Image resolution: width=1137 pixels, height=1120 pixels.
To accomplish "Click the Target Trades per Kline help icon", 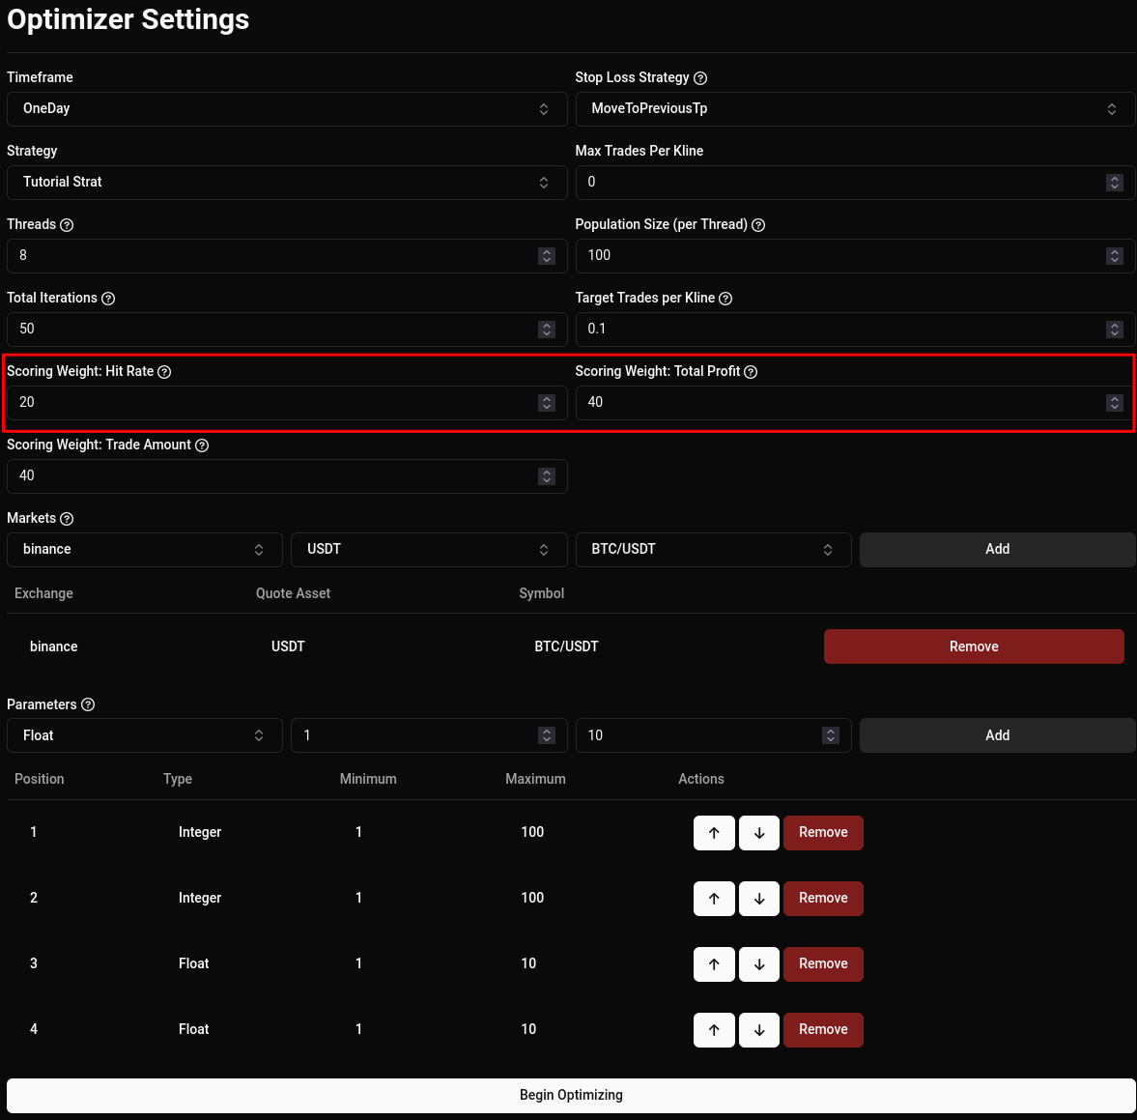I will tap(725, 298).
